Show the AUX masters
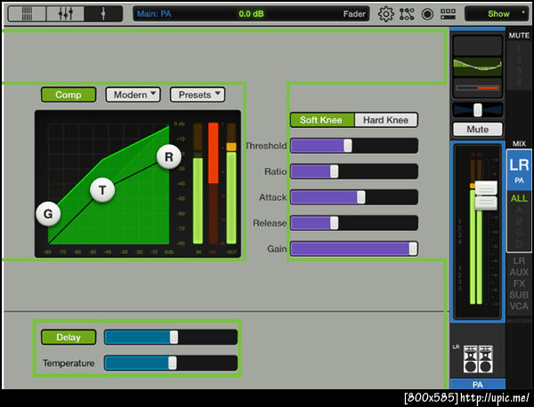This screenshot has height=407, width=534. (x=519, y=272)
